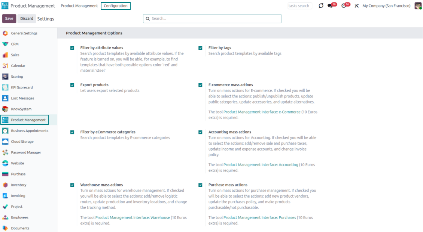Click the debug tools wrench icon
The width and height of the screenshot is (423, 232).
[356, 6]
